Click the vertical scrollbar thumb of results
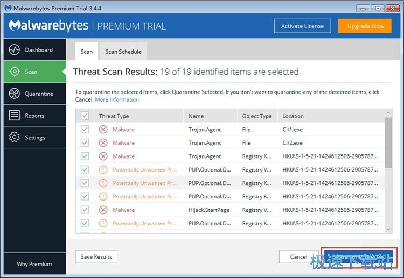This screenshot has width=404, height=278. click(388, 142)
